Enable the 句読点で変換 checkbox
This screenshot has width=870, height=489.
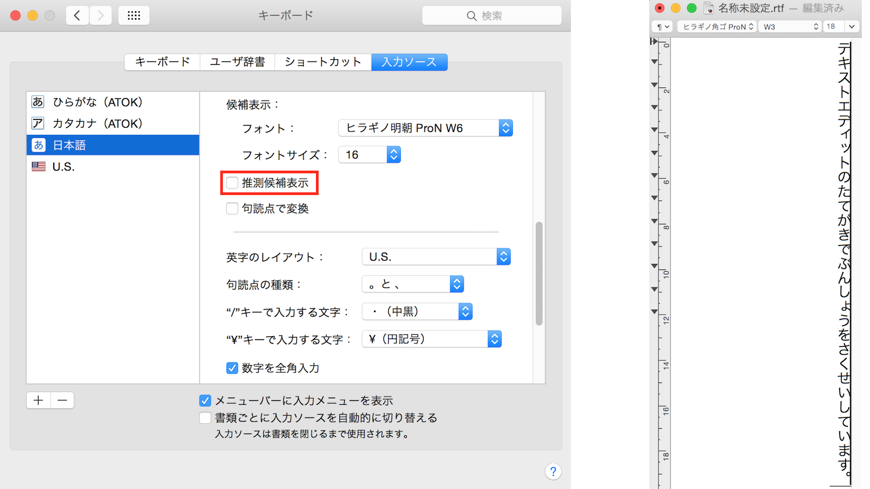(232, 209)
